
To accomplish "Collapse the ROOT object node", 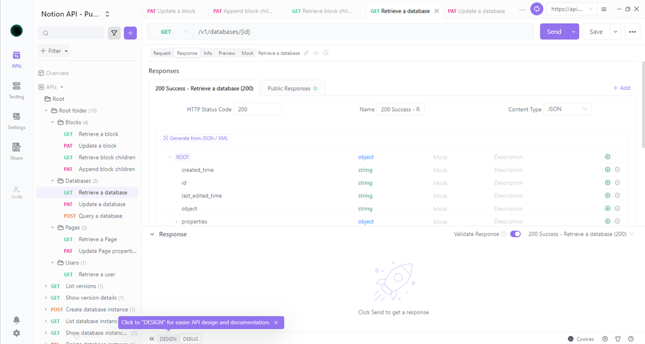I will pos(169,157).
